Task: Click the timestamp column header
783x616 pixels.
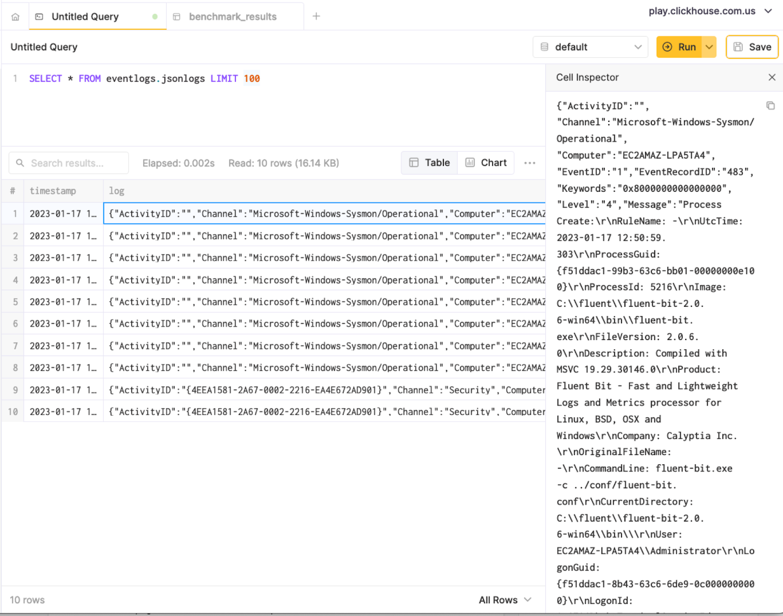Action: coord(53,191)
